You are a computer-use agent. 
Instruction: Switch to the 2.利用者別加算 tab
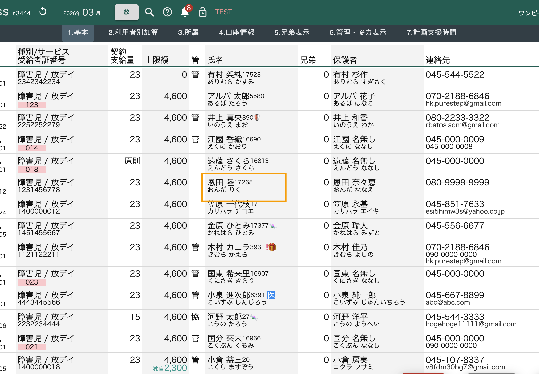tap(133, 32)
